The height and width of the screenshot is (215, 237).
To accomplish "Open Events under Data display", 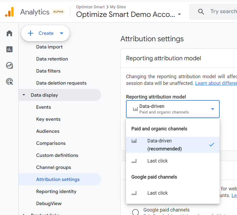I will (43, 107).
